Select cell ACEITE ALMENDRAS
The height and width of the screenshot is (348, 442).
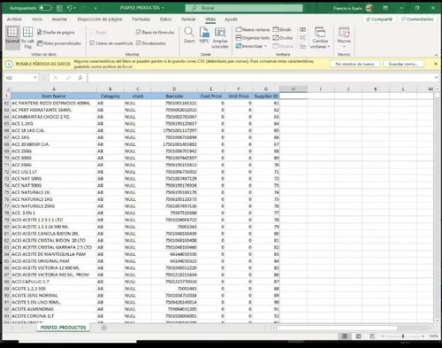tap(54, 309)
